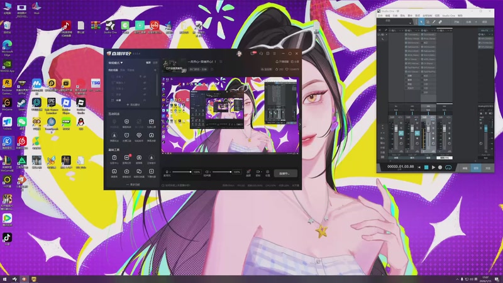Click the wrench icon at the mixer top-left
Viewport: 503px width, 283px height.
[385, 30]
